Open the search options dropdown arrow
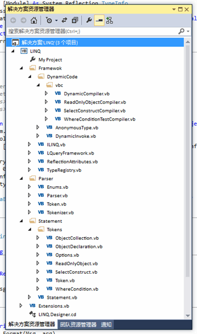 (188, 31)
